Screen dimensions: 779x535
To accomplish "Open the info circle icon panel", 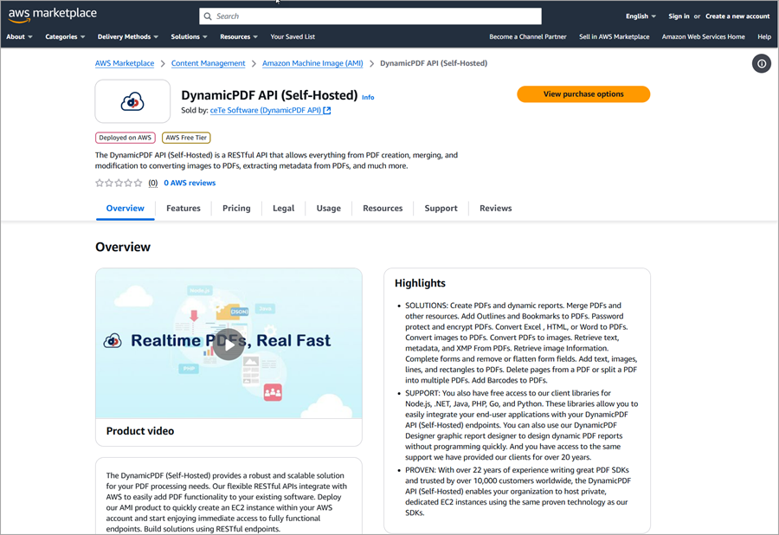I will point(761,63).
